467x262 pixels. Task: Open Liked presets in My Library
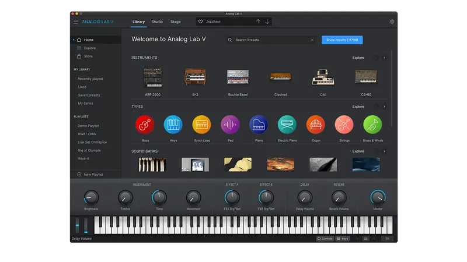[82, 87]
